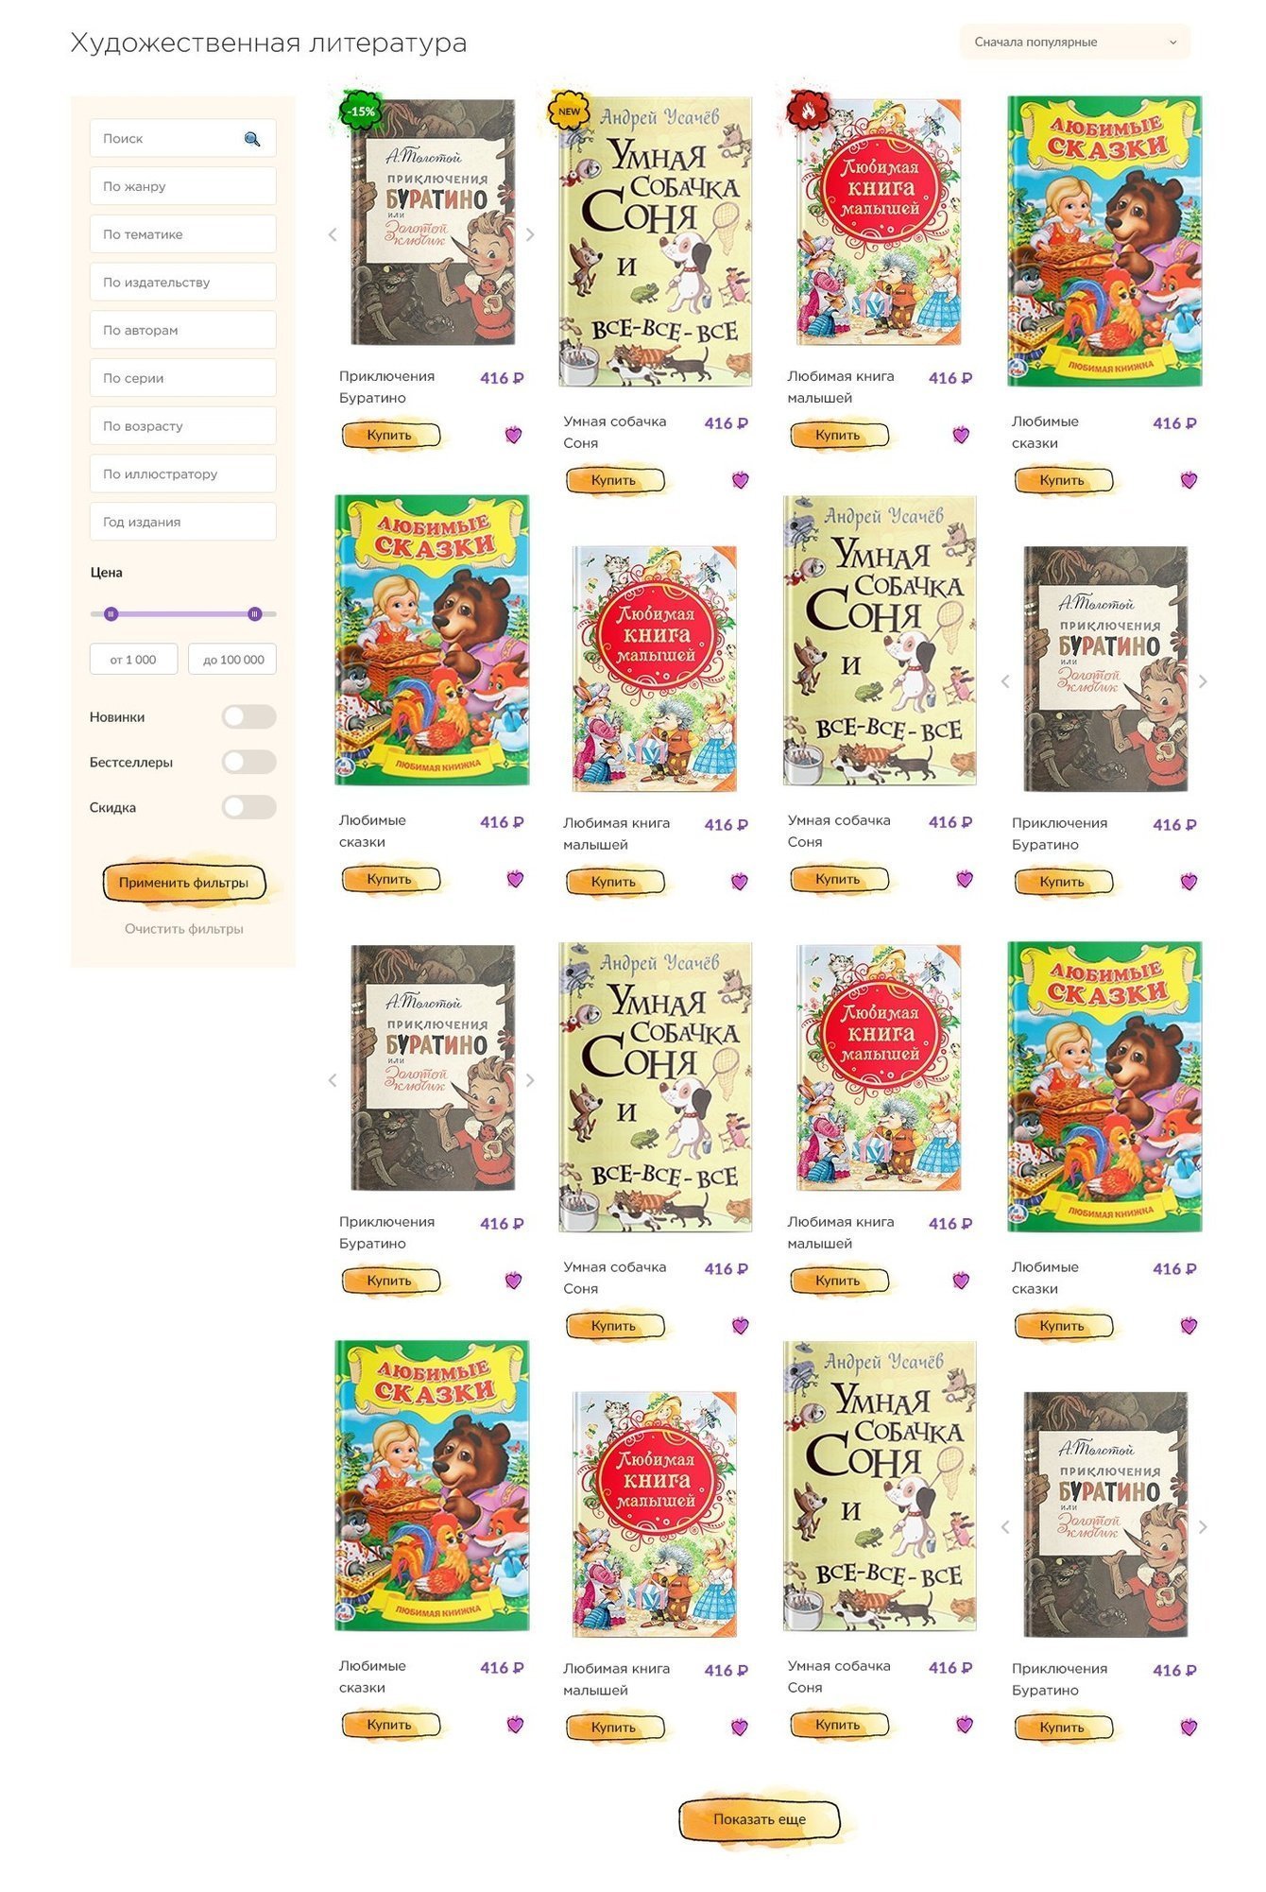
Task: Click the heart under top-row Любимая книга малышей
Action: point(961,435)
